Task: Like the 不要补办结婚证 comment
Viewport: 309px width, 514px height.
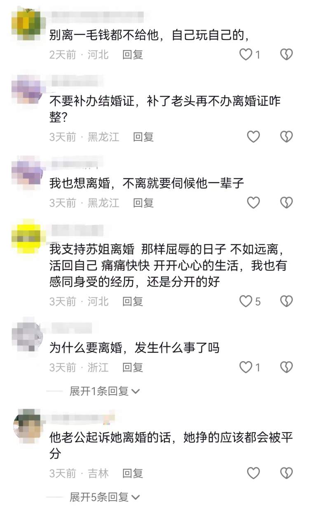Action: [253, 137]
